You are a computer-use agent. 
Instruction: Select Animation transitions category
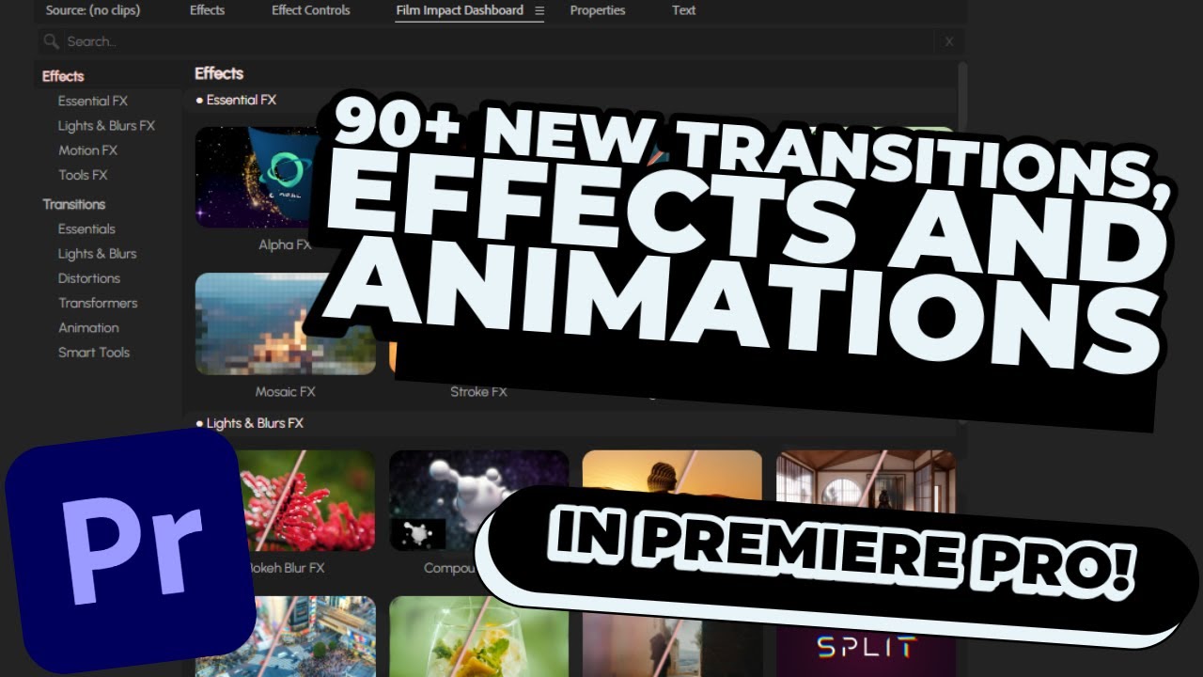pos(88,327)
